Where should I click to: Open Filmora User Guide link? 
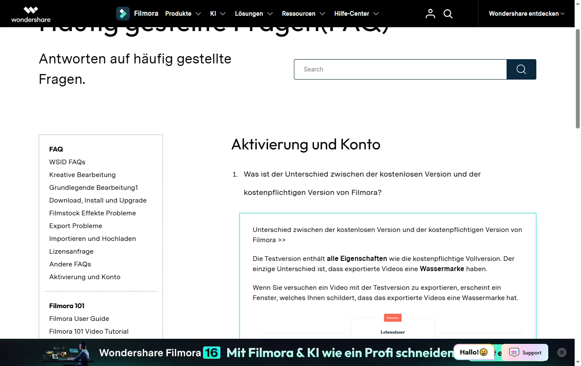point(79,319)
